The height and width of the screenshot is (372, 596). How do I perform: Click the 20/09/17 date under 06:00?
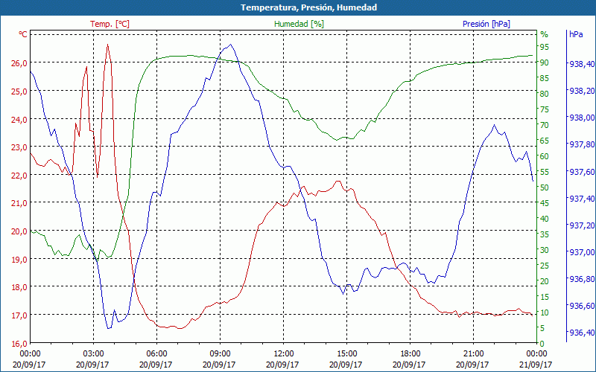tap(156, 365)
